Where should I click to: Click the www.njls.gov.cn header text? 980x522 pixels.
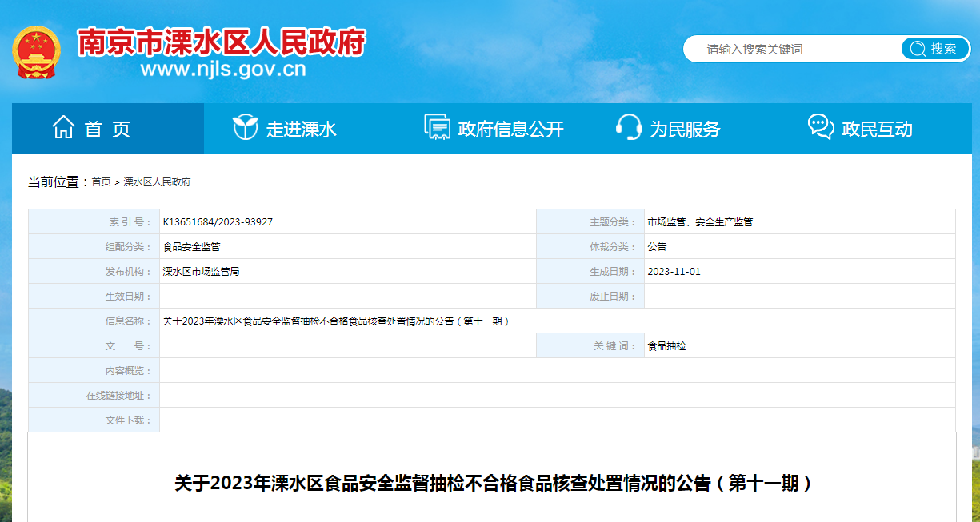[223, 70]
